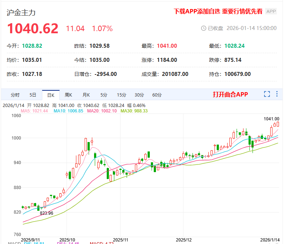The width and height of the screenshot is (284, 244).
Task: Switch to the 5分 tab
Action: tap(104, 95)
